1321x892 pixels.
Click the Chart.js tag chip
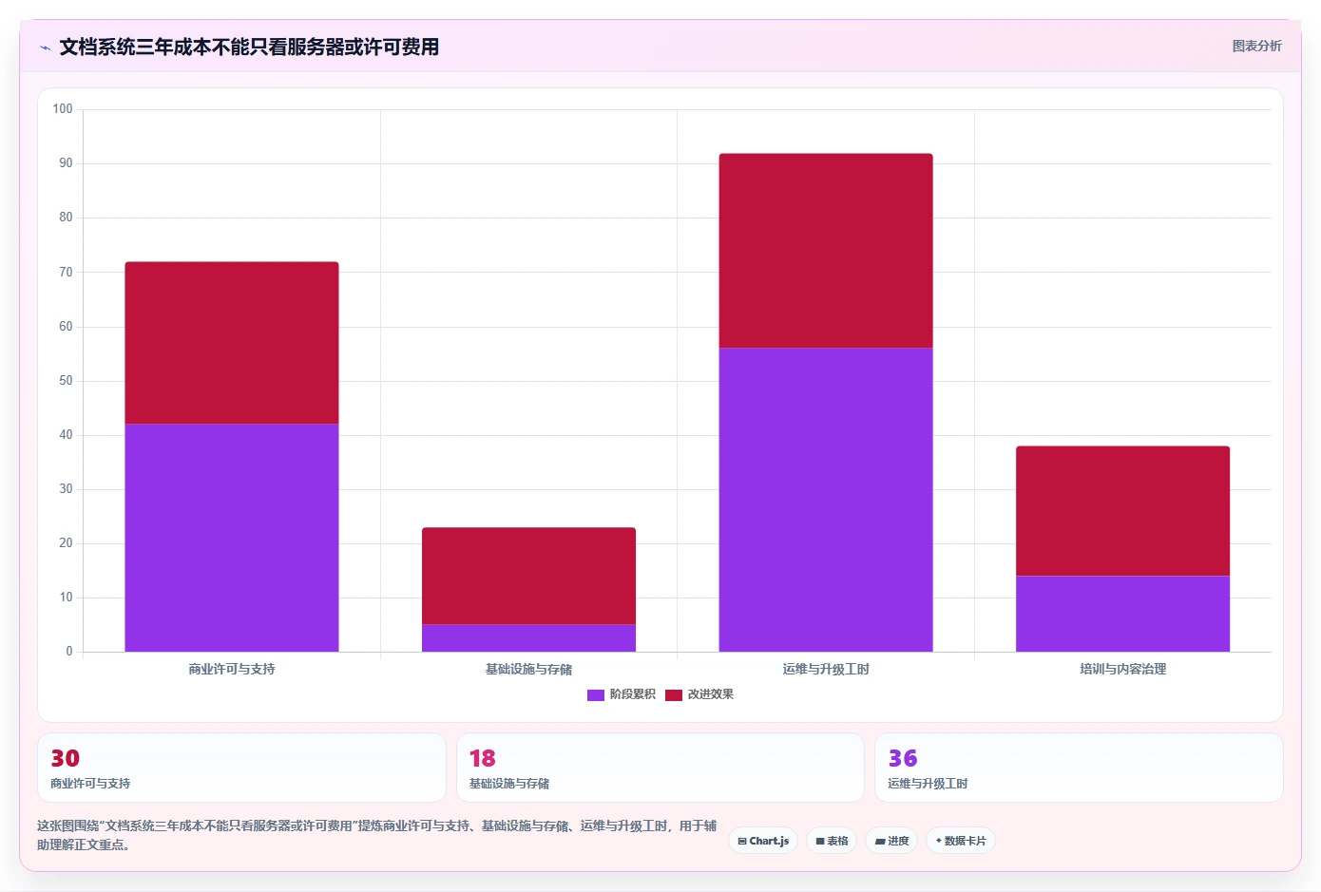click(x=763, y=841)
